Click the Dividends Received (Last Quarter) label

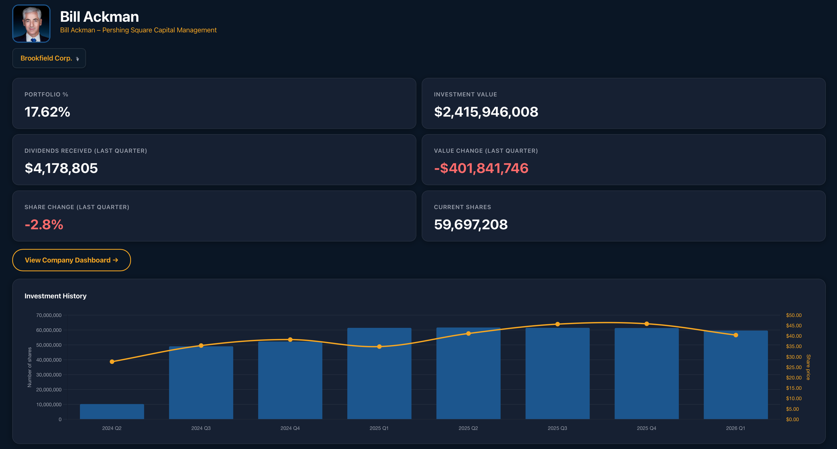coord(86,151)
